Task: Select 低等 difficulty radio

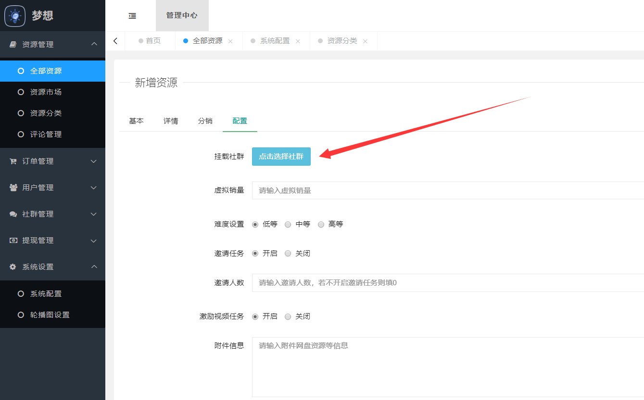Action: [x=255, y=224]
